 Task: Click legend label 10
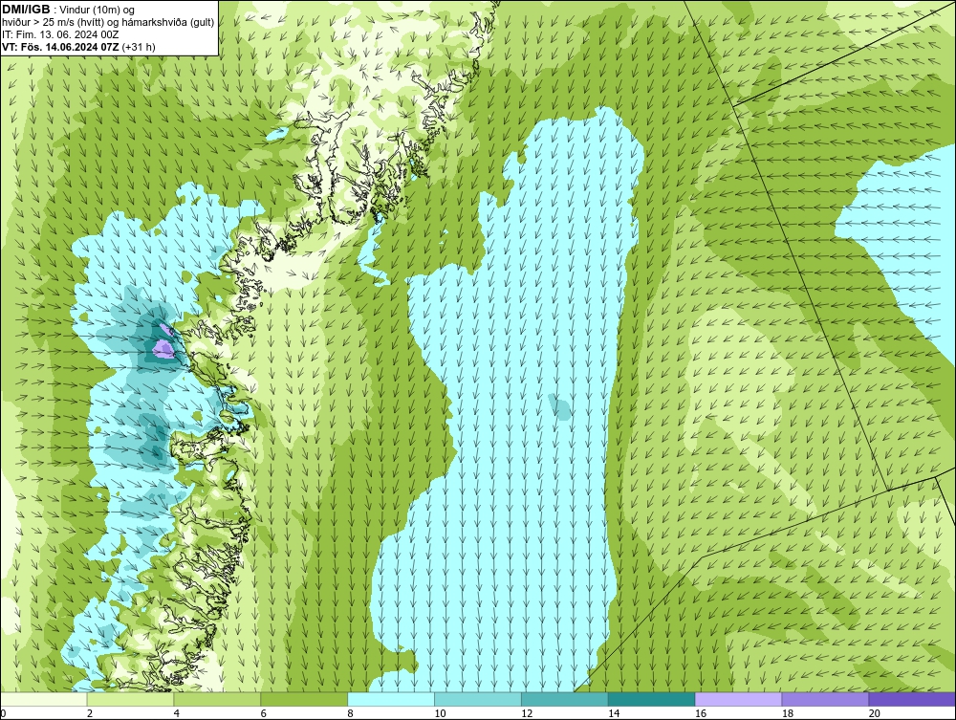pyautogui.click(x=440, y=713)
